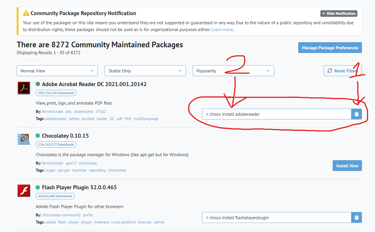375x232 pixels.
Task: Click 'Adobe Flash Player Plugin for other browsers' description
Action: pos(80,206)
